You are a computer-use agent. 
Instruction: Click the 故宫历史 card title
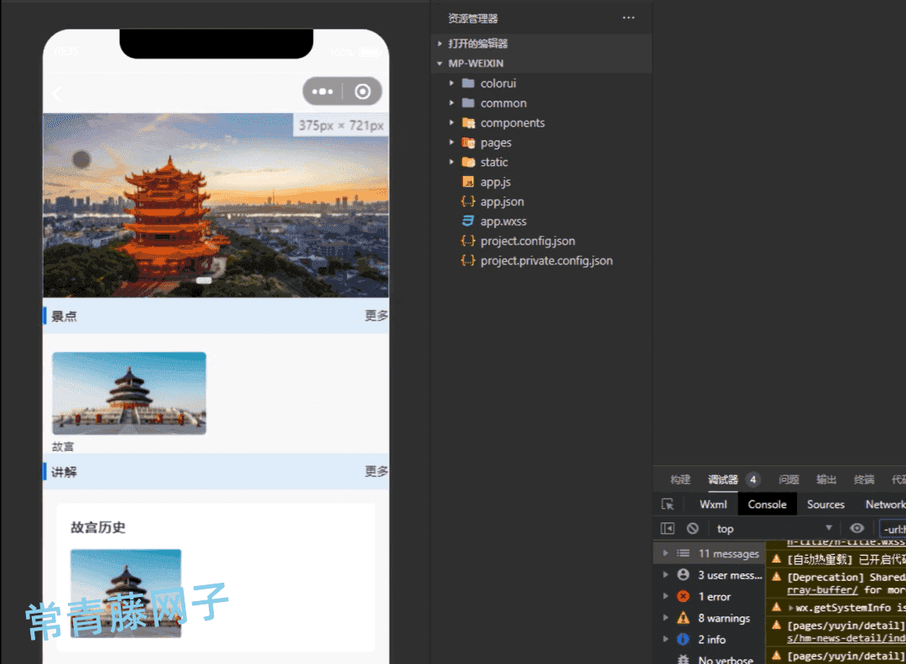pyautogui.click(x=97, y=527)
